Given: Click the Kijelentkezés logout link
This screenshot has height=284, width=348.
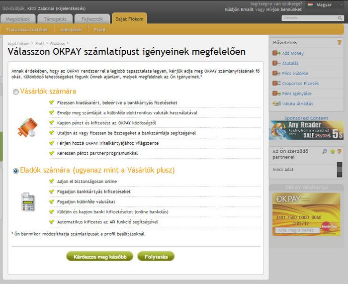Looking at the screenshot, I should click(71, 8).
